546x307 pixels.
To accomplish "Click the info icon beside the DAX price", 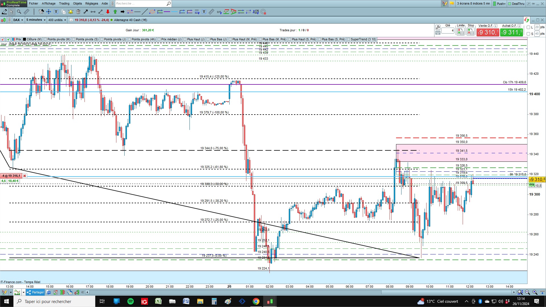I will coord(71,20).
